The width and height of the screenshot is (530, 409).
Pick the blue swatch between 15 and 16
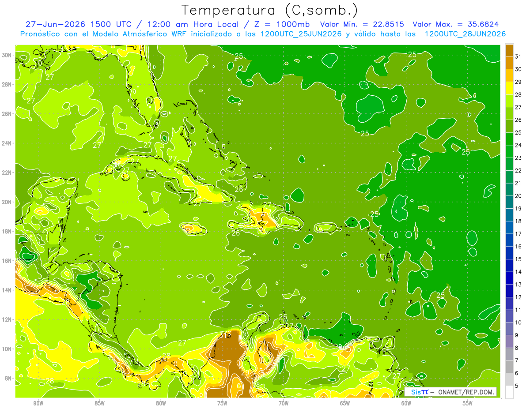509,253
